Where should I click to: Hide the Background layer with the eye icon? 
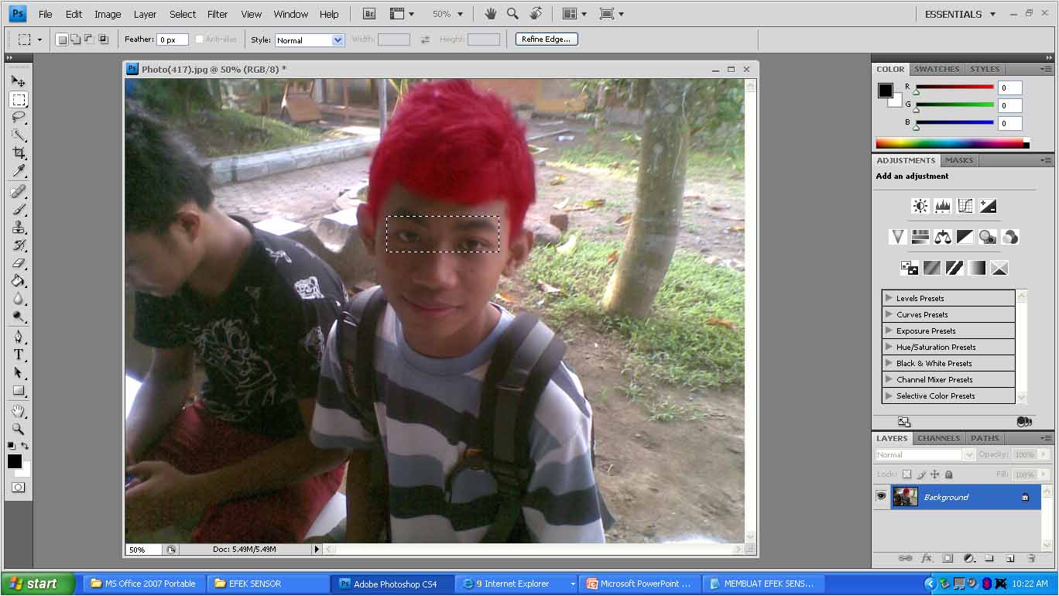pyautogui.click(x=881, y=497)
